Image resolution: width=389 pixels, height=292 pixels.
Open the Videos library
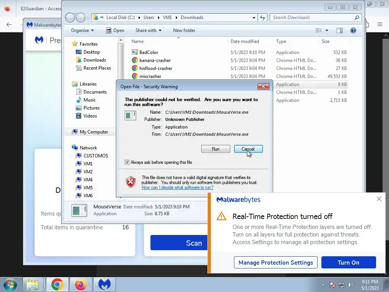(90, 116)
